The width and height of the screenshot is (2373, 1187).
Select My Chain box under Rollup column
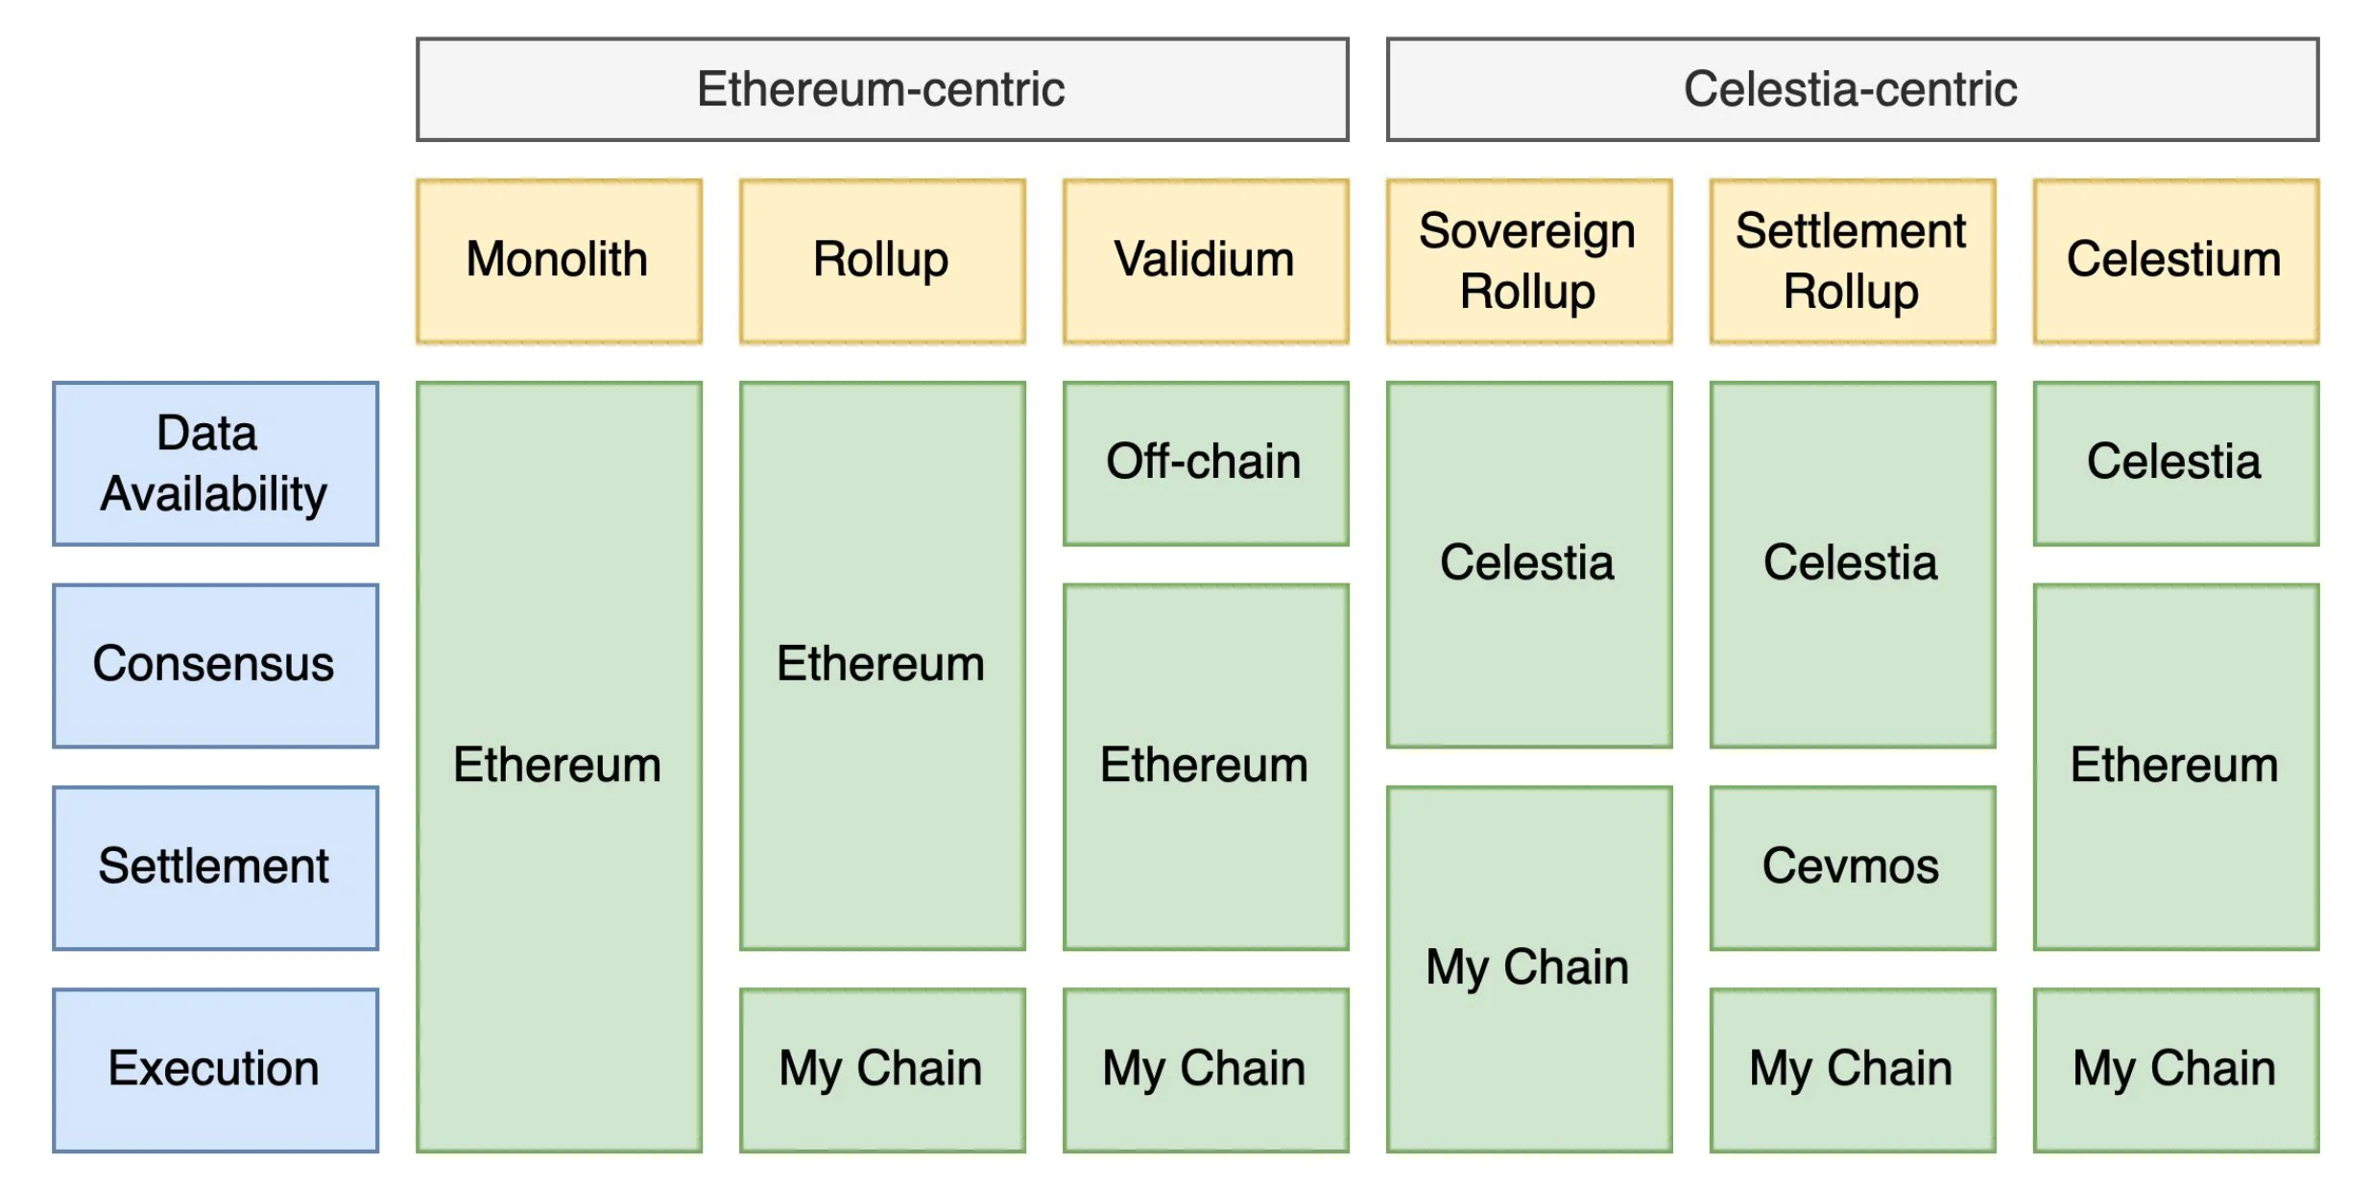click(x=882, y=1071)
